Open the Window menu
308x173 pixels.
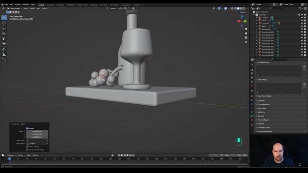pos(26,4)
